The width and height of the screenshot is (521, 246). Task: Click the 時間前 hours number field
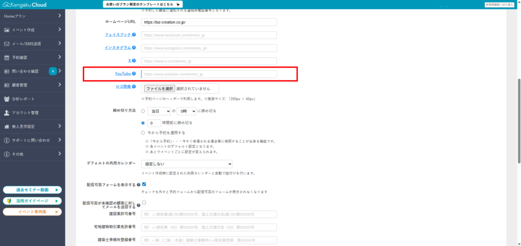[x=154, y=123]
